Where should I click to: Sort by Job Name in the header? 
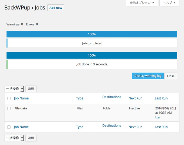(21, 98)
